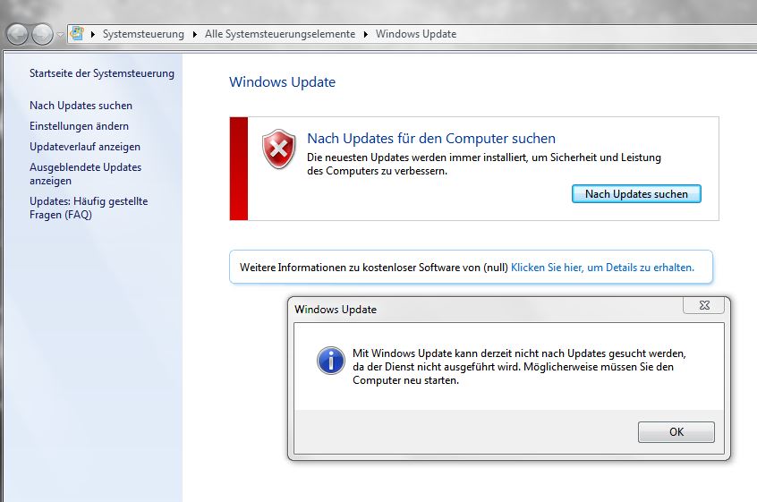Expand the arrow before Systemsteuerung
The height and width of the screenshot is (502, 757).
tap(93, 34)
